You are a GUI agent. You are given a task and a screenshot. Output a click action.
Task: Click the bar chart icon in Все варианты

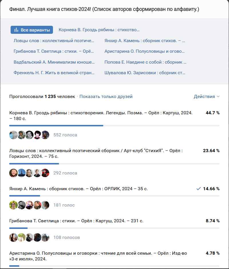pyautogui.click(x=16, y=30)
